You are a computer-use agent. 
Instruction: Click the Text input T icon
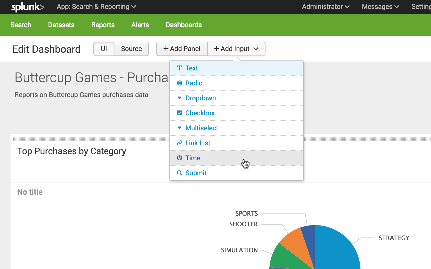[x=179, y=68]
